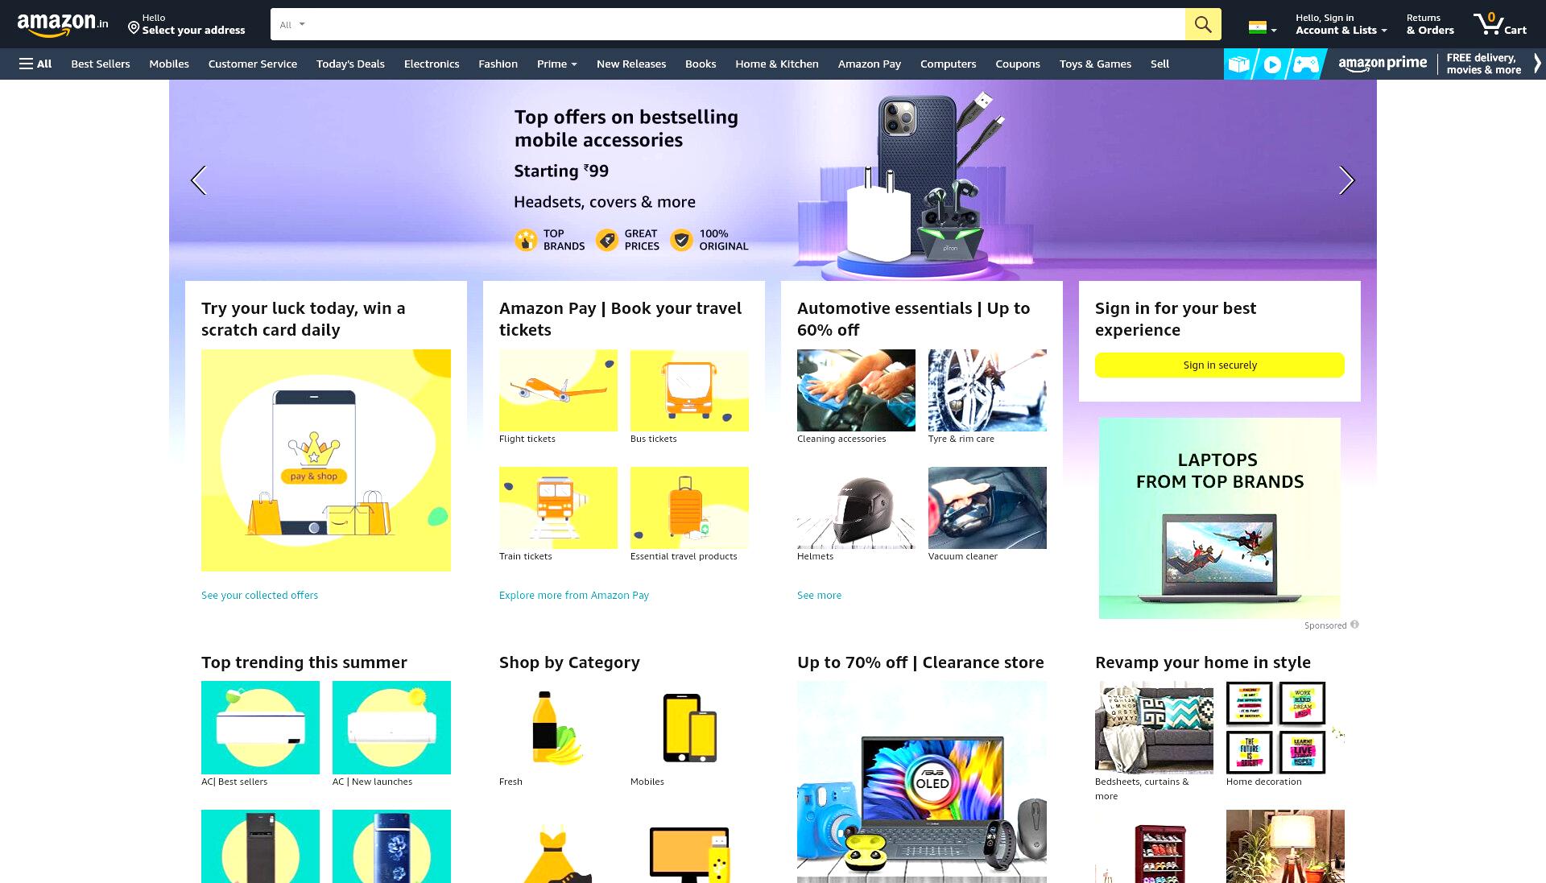This screenshot has height=883, width=1546.
Task: Open Today's Deals in navigation bar
Action: [350, 64]
